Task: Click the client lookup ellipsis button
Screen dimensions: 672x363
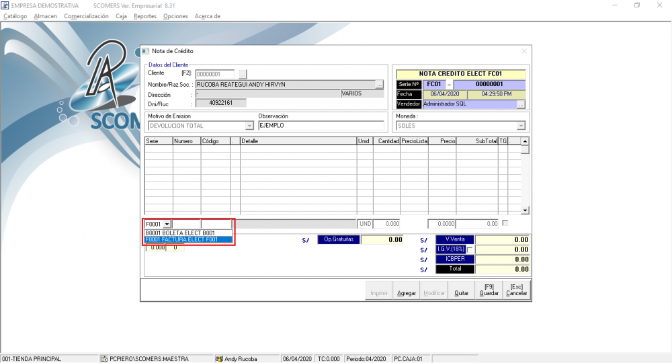Action: click(x=243, y=74)
